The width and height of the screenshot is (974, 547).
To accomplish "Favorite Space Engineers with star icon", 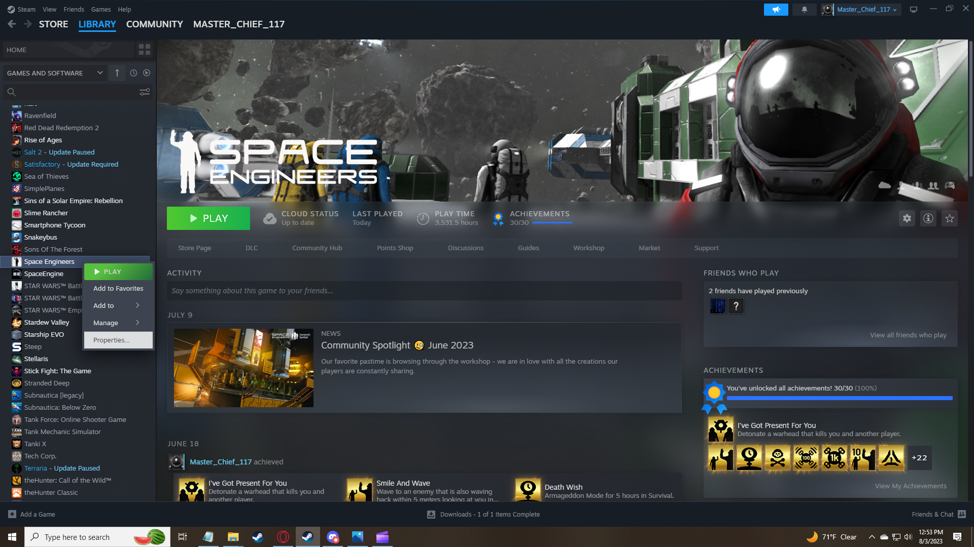I will (x=950, y=218).
